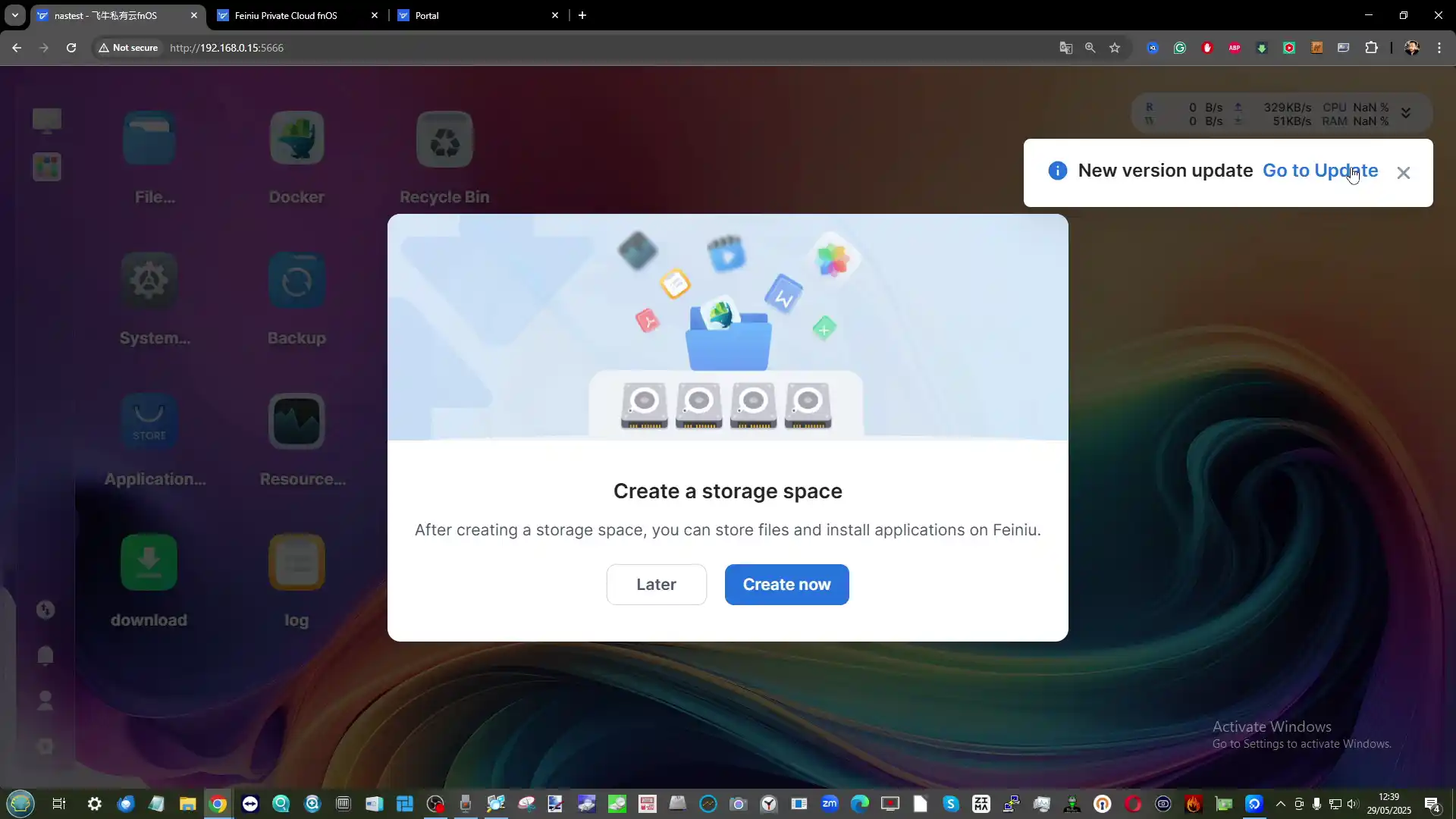
Task: Bookmark this page with the star icon
Action: coord(1115,48)
